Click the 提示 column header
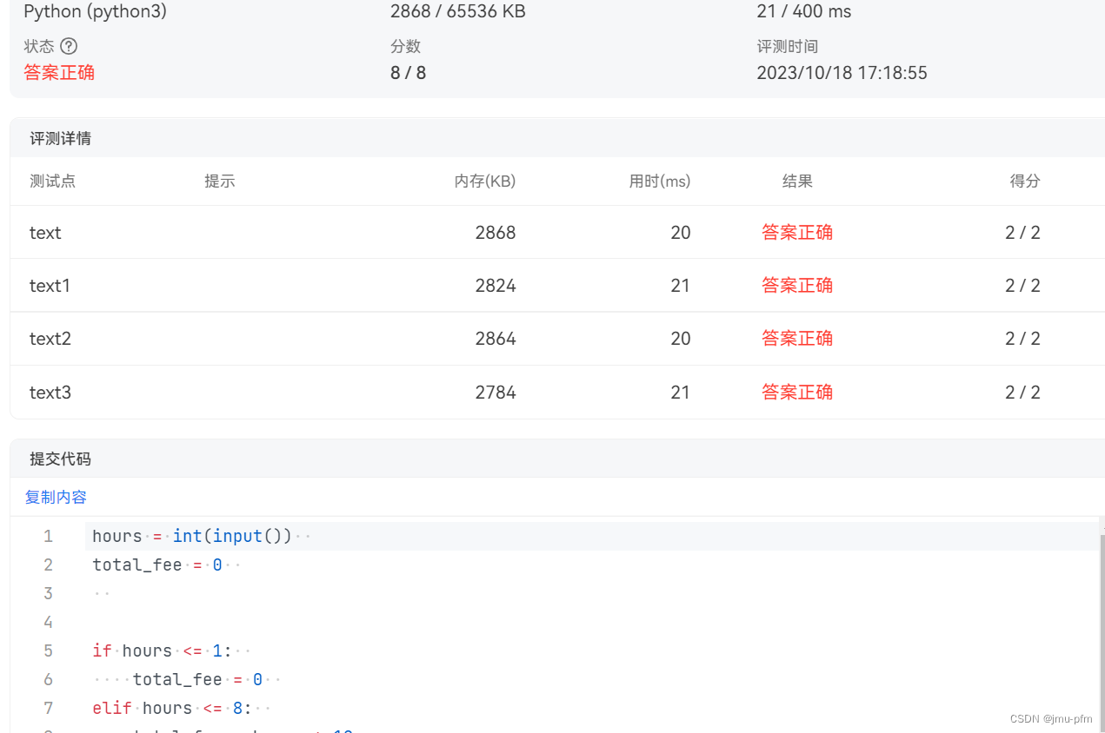This screenshot has height=733, width=1105. click(220, 181)
